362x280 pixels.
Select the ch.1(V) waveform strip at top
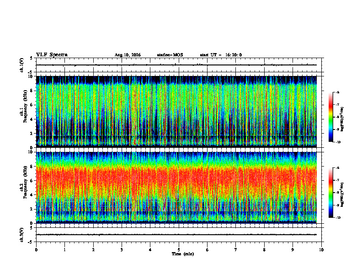pyautogui.click(x=179, y=65)
